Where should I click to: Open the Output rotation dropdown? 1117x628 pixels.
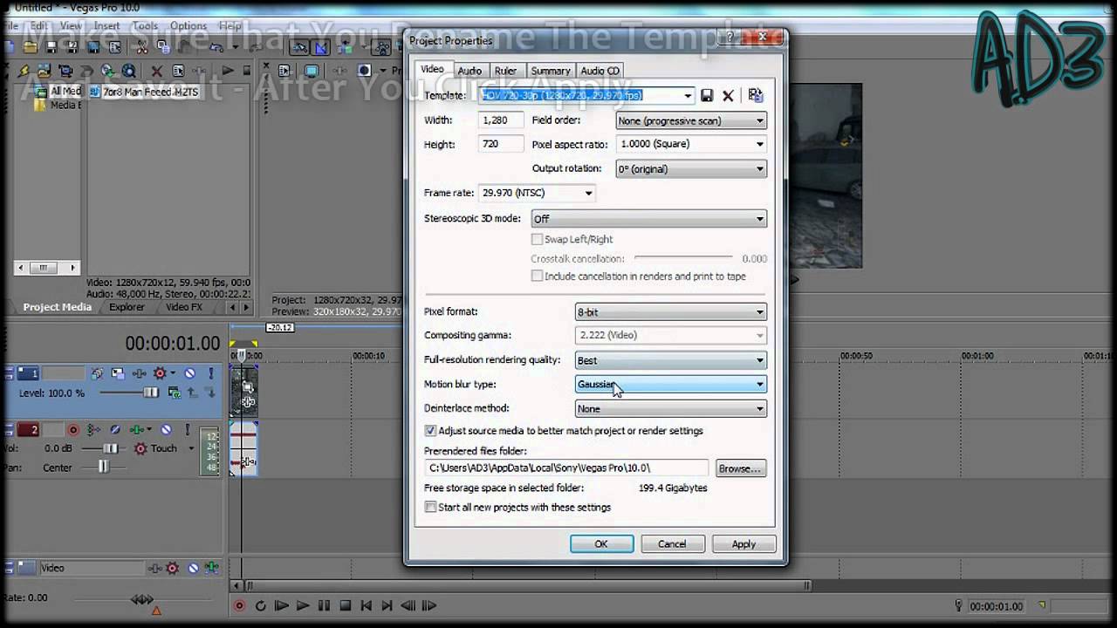[691, 168]
